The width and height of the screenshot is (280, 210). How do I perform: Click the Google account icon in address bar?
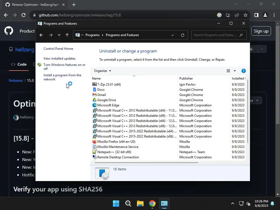click(219, 15)
